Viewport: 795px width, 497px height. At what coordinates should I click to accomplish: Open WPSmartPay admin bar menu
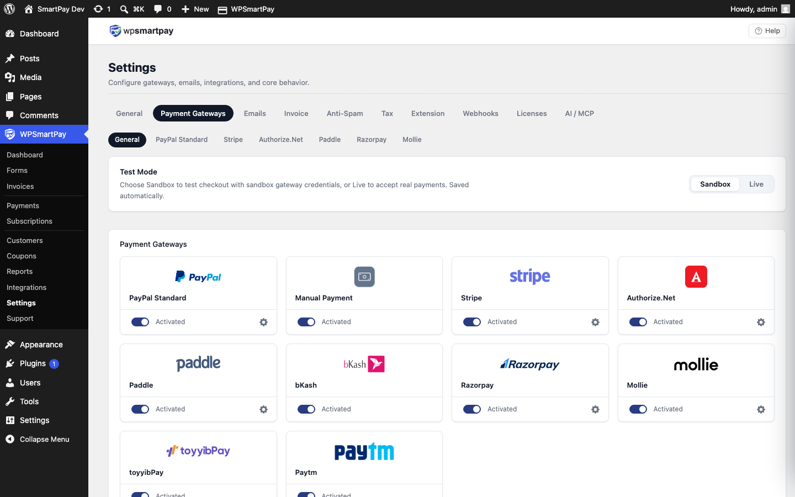click(x=246, y=9)
